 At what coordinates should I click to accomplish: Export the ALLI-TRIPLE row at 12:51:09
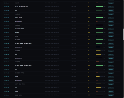click(x=111, y=21)
